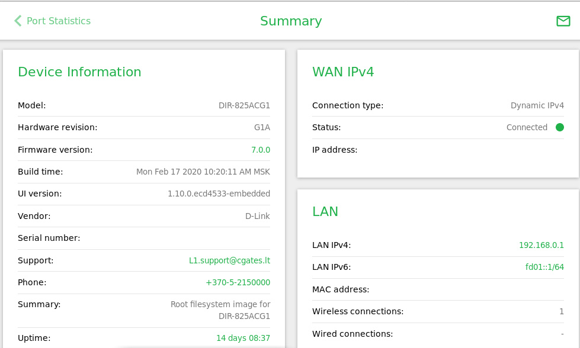This screenshot has width=580, height=348.
Task: Click UI version 1.10.0.ecd4533-embedded
Action: (219, 194)
